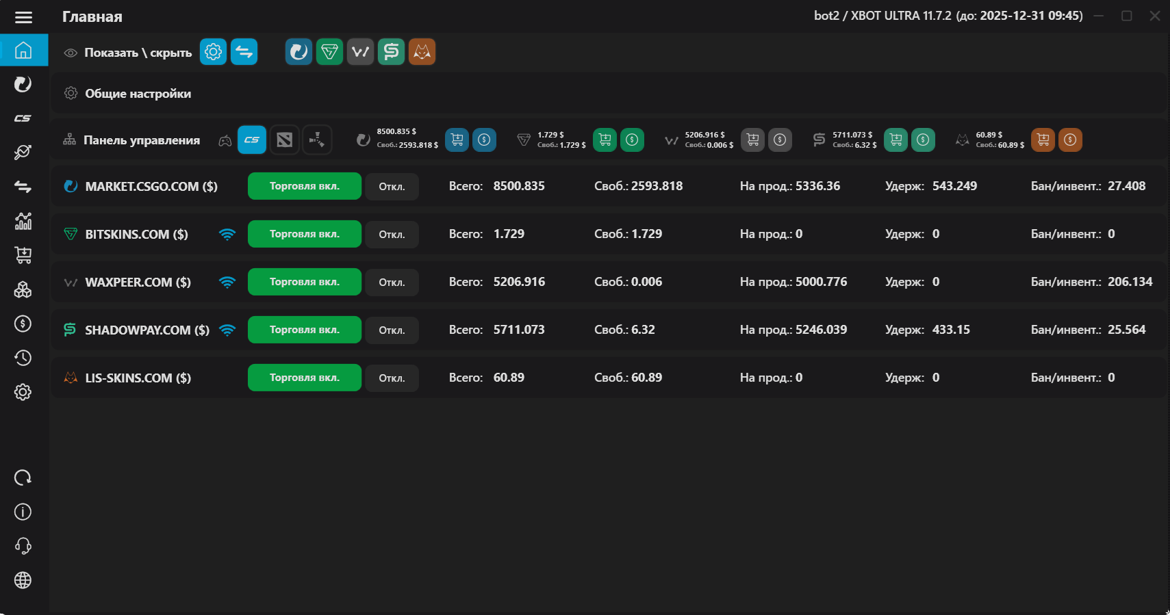The height and width of the screenshot is (615, 1170).
Task: Click the globe language icon in sidebar
Action: point(23,580)
